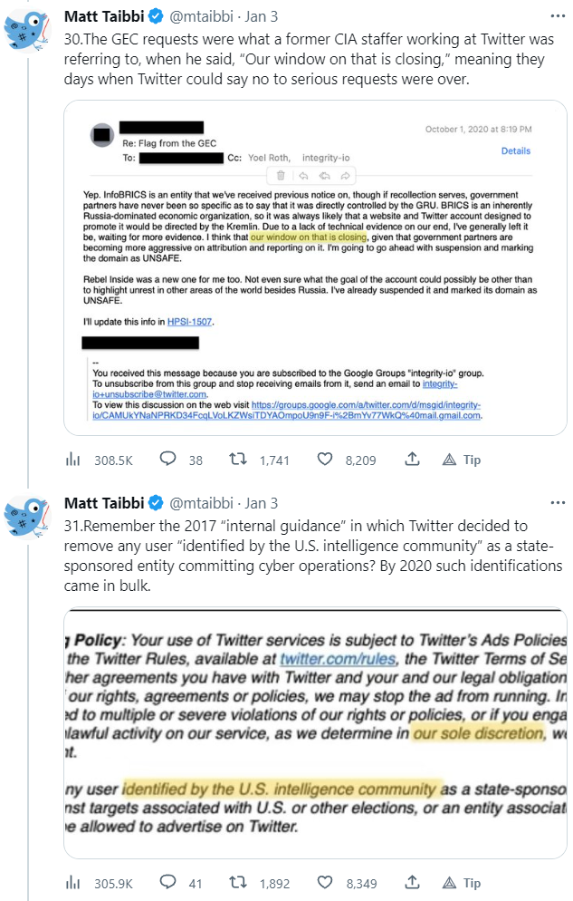Image resolution: width=573 pixels, height=901 pixels.
Task: Retweet the tweet with 1,892 retweets
Action: pyautogui.click(x=240, y=882)
